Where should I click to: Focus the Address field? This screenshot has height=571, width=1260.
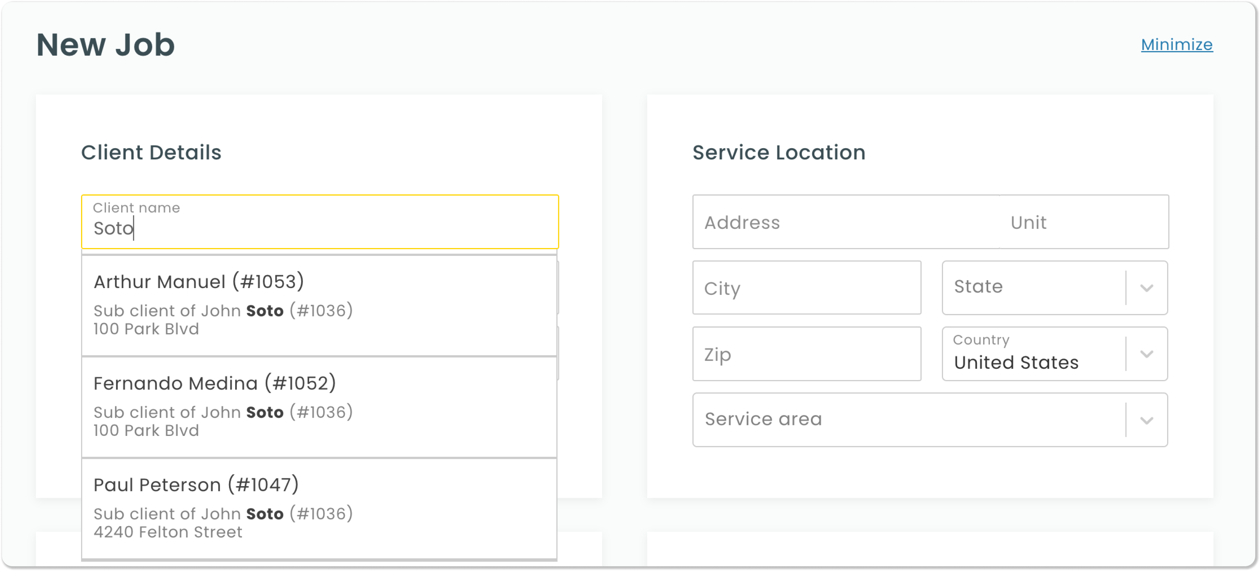tap(846, 222)
